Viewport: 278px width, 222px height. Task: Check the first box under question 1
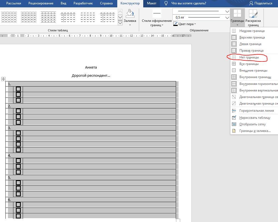[x=18, y=89]
